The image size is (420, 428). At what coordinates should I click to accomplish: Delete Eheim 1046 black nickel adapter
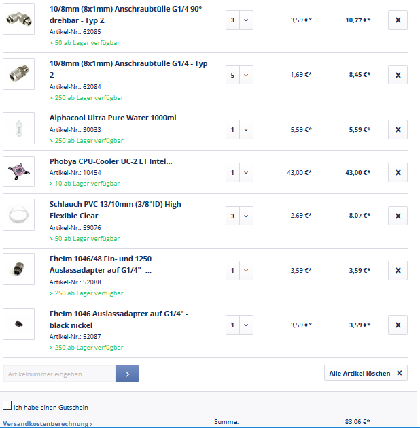point(398,325)
